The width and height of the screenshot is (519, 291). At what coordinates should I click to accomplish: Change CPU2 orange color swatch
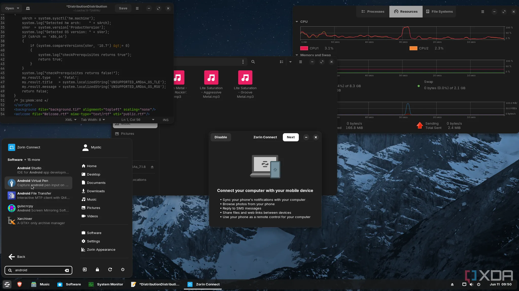413,48
